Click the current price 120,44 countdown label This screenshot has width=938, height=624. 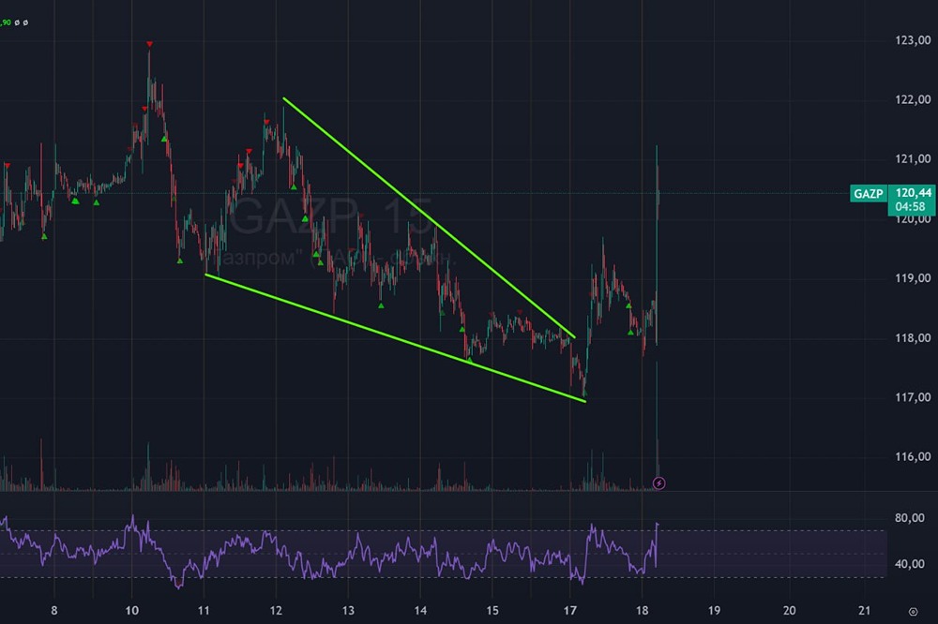click(913, 200)
